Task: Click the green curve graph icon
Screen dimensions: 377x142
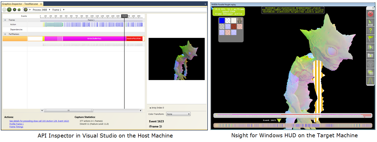Action: tap(370, 80)
